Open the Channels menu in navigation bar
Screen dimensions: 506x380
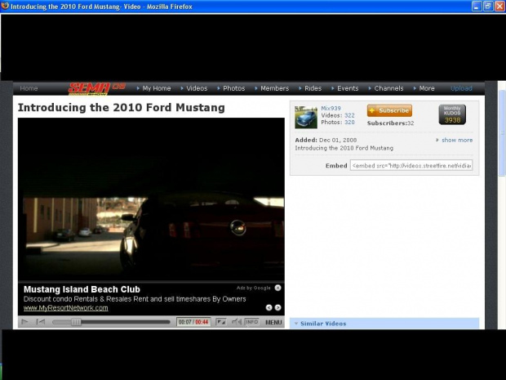click(388, 88)
